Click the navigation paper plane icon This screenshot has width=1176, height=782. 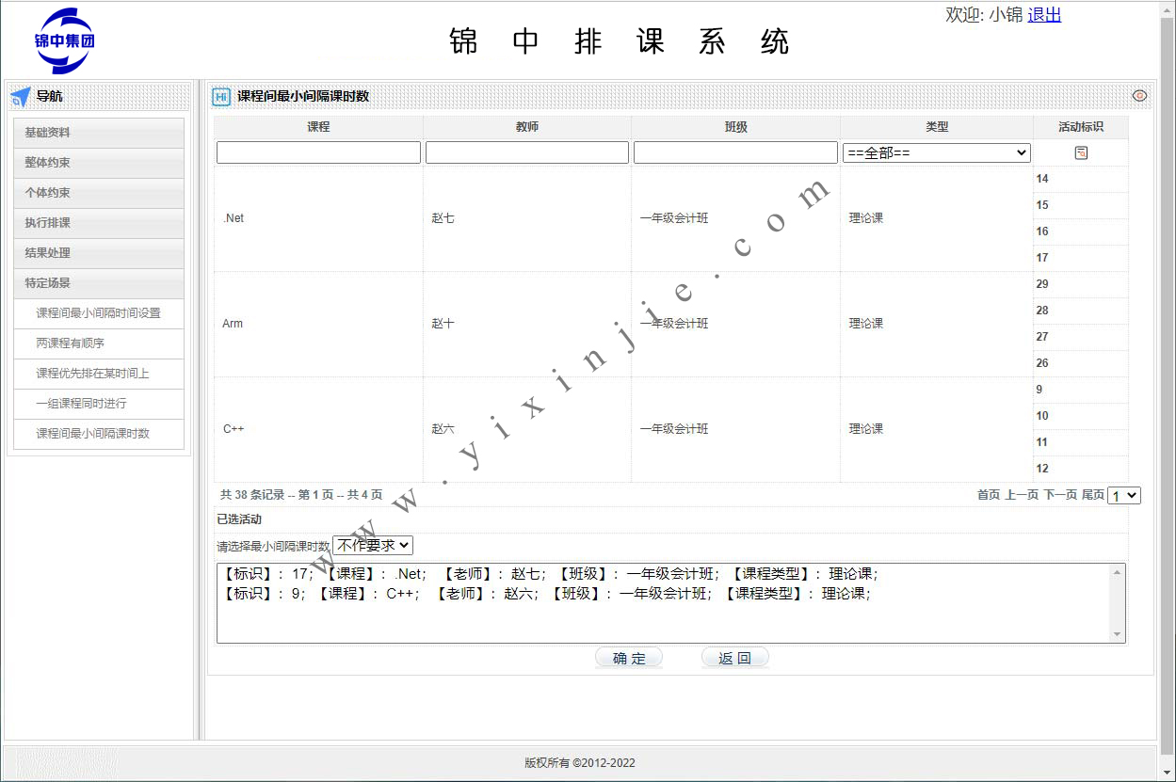(x=21, y=96)
